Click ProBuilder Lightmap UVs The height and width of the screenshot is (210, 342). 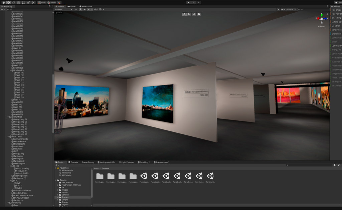coord(336,46)
